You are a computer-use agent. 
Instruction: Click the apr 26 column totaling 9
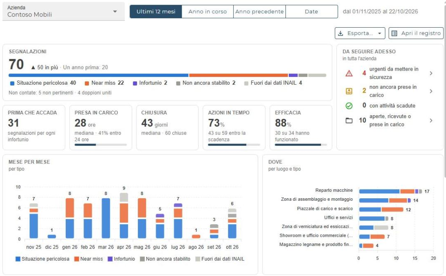pyautogui.click(x=124, y=216)
